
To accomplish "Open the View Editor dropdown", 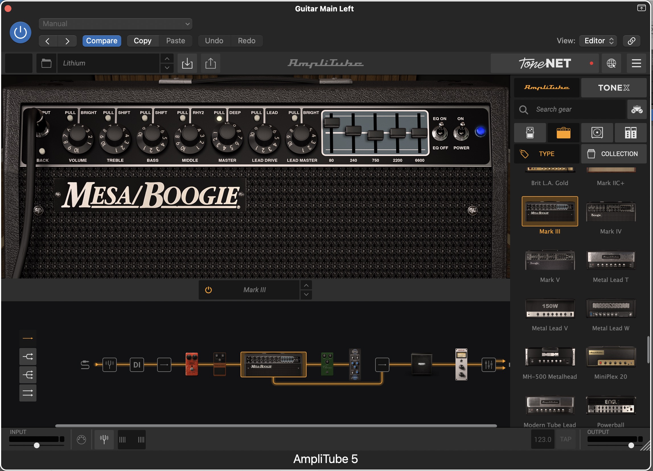I will coord(599,41).
